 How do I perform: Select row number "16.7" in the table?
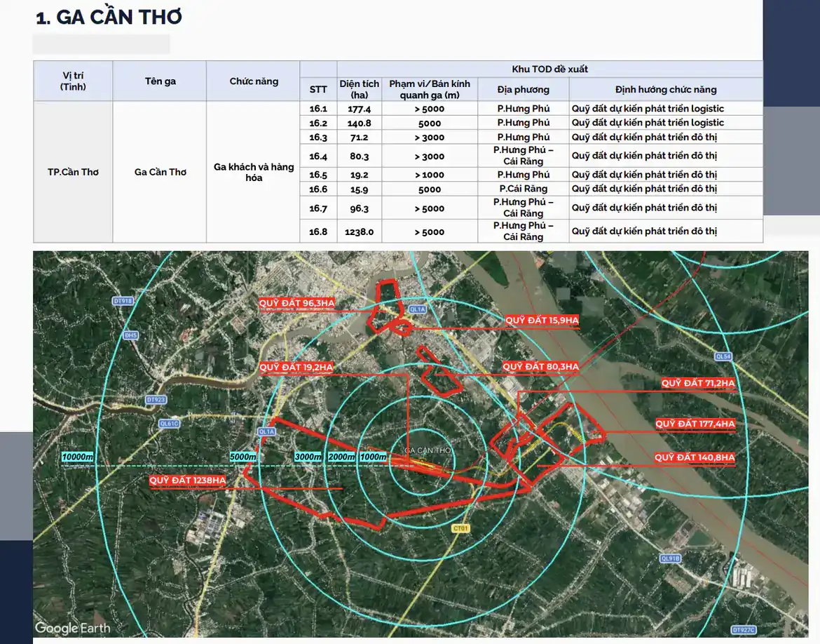pos(318,208)
